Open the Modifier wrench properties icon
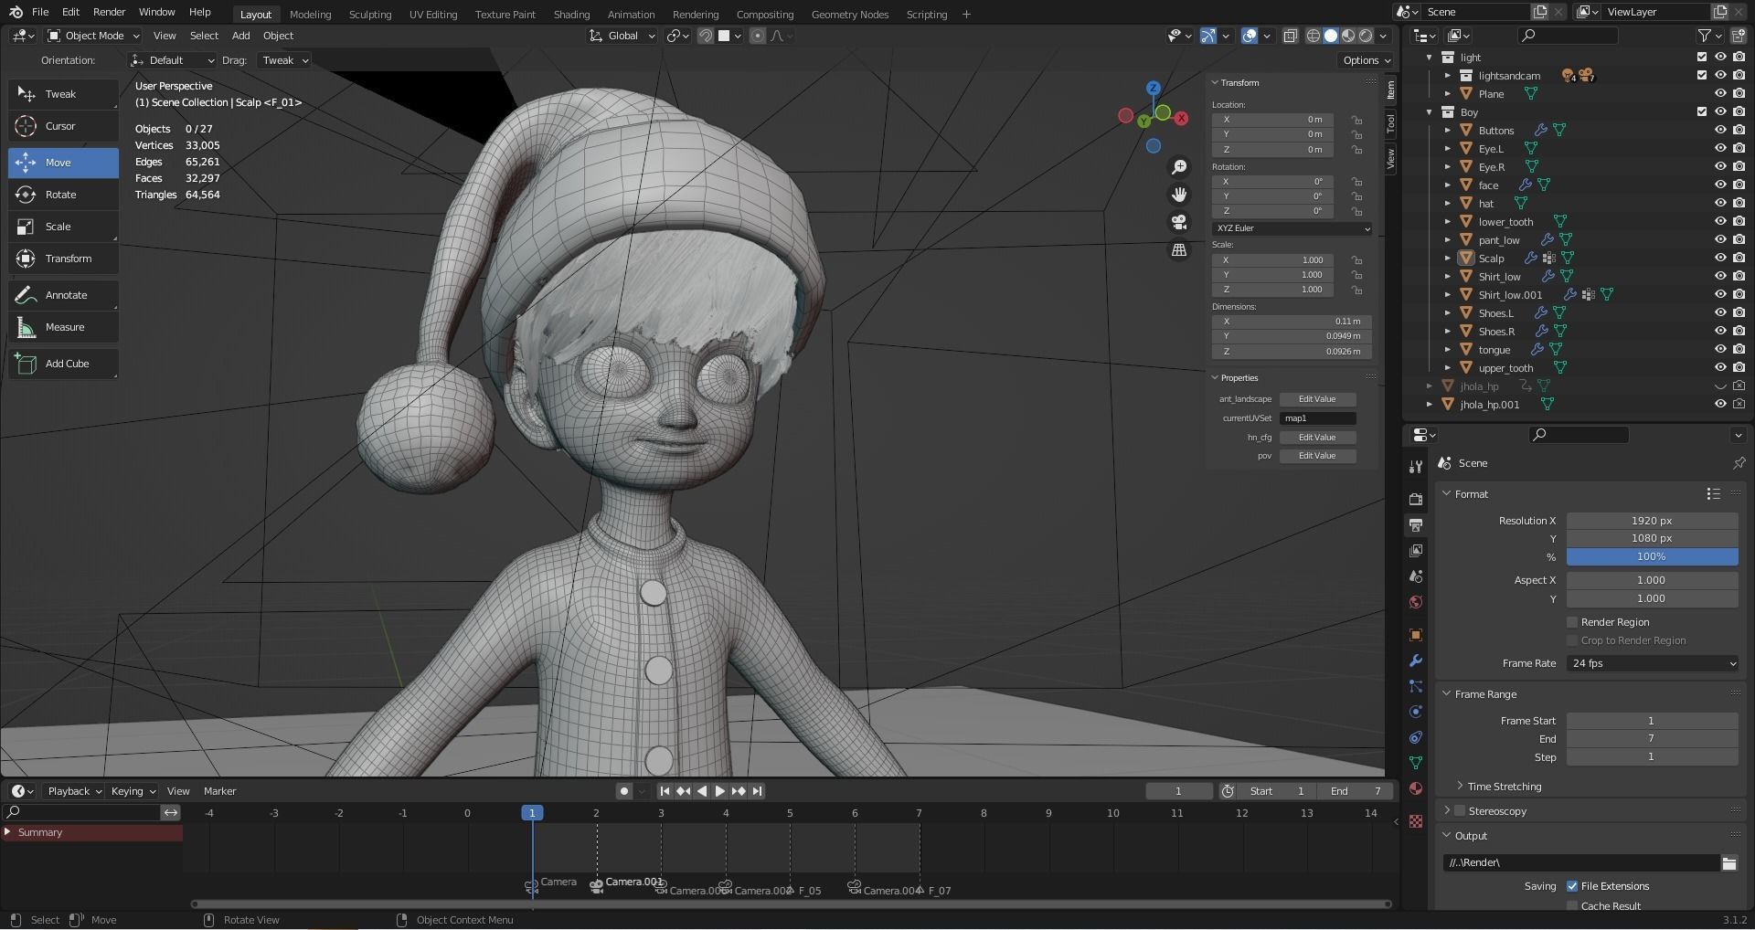This screenshot has width=1755, height=930. coord(1416,661)
